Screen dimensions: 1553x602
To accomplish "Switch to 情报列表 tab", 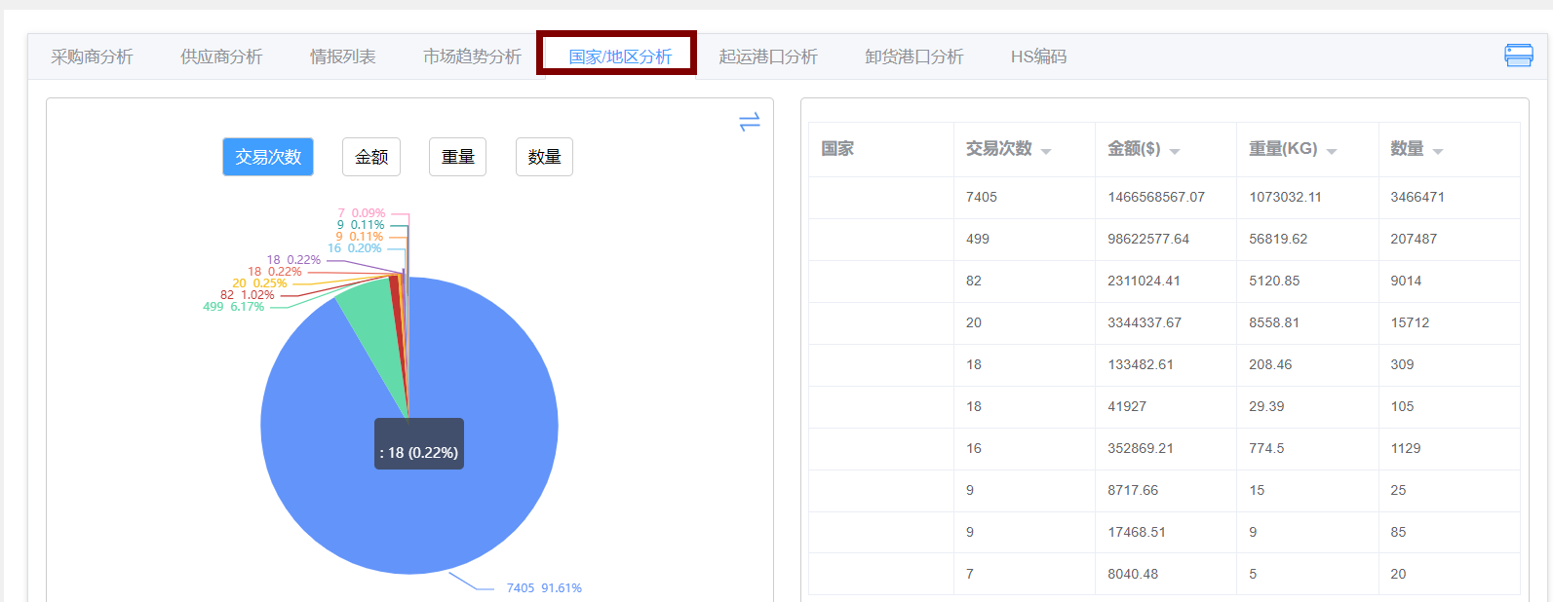I will [342, 56].
